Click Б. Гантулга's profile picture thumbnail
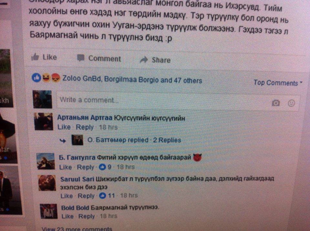Image resolution: width=310 pixels, height=231 pixels. point(46,161)
